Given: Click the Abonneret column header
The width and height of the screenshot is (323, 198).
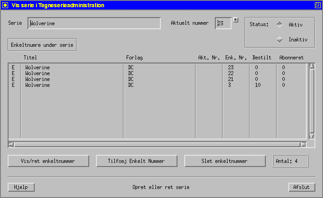Looking at the screenshot, I should pos(291,58).
